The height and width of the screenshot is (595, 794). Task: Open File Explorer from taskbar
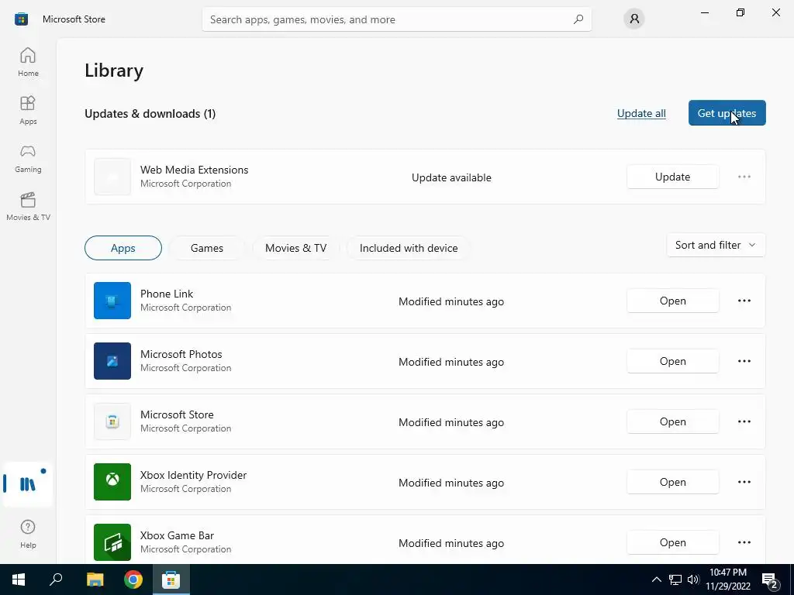coord(95,580)
